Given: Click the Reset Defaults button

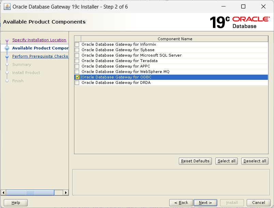Looking at the screenshot, I should [x=195, y=161].
